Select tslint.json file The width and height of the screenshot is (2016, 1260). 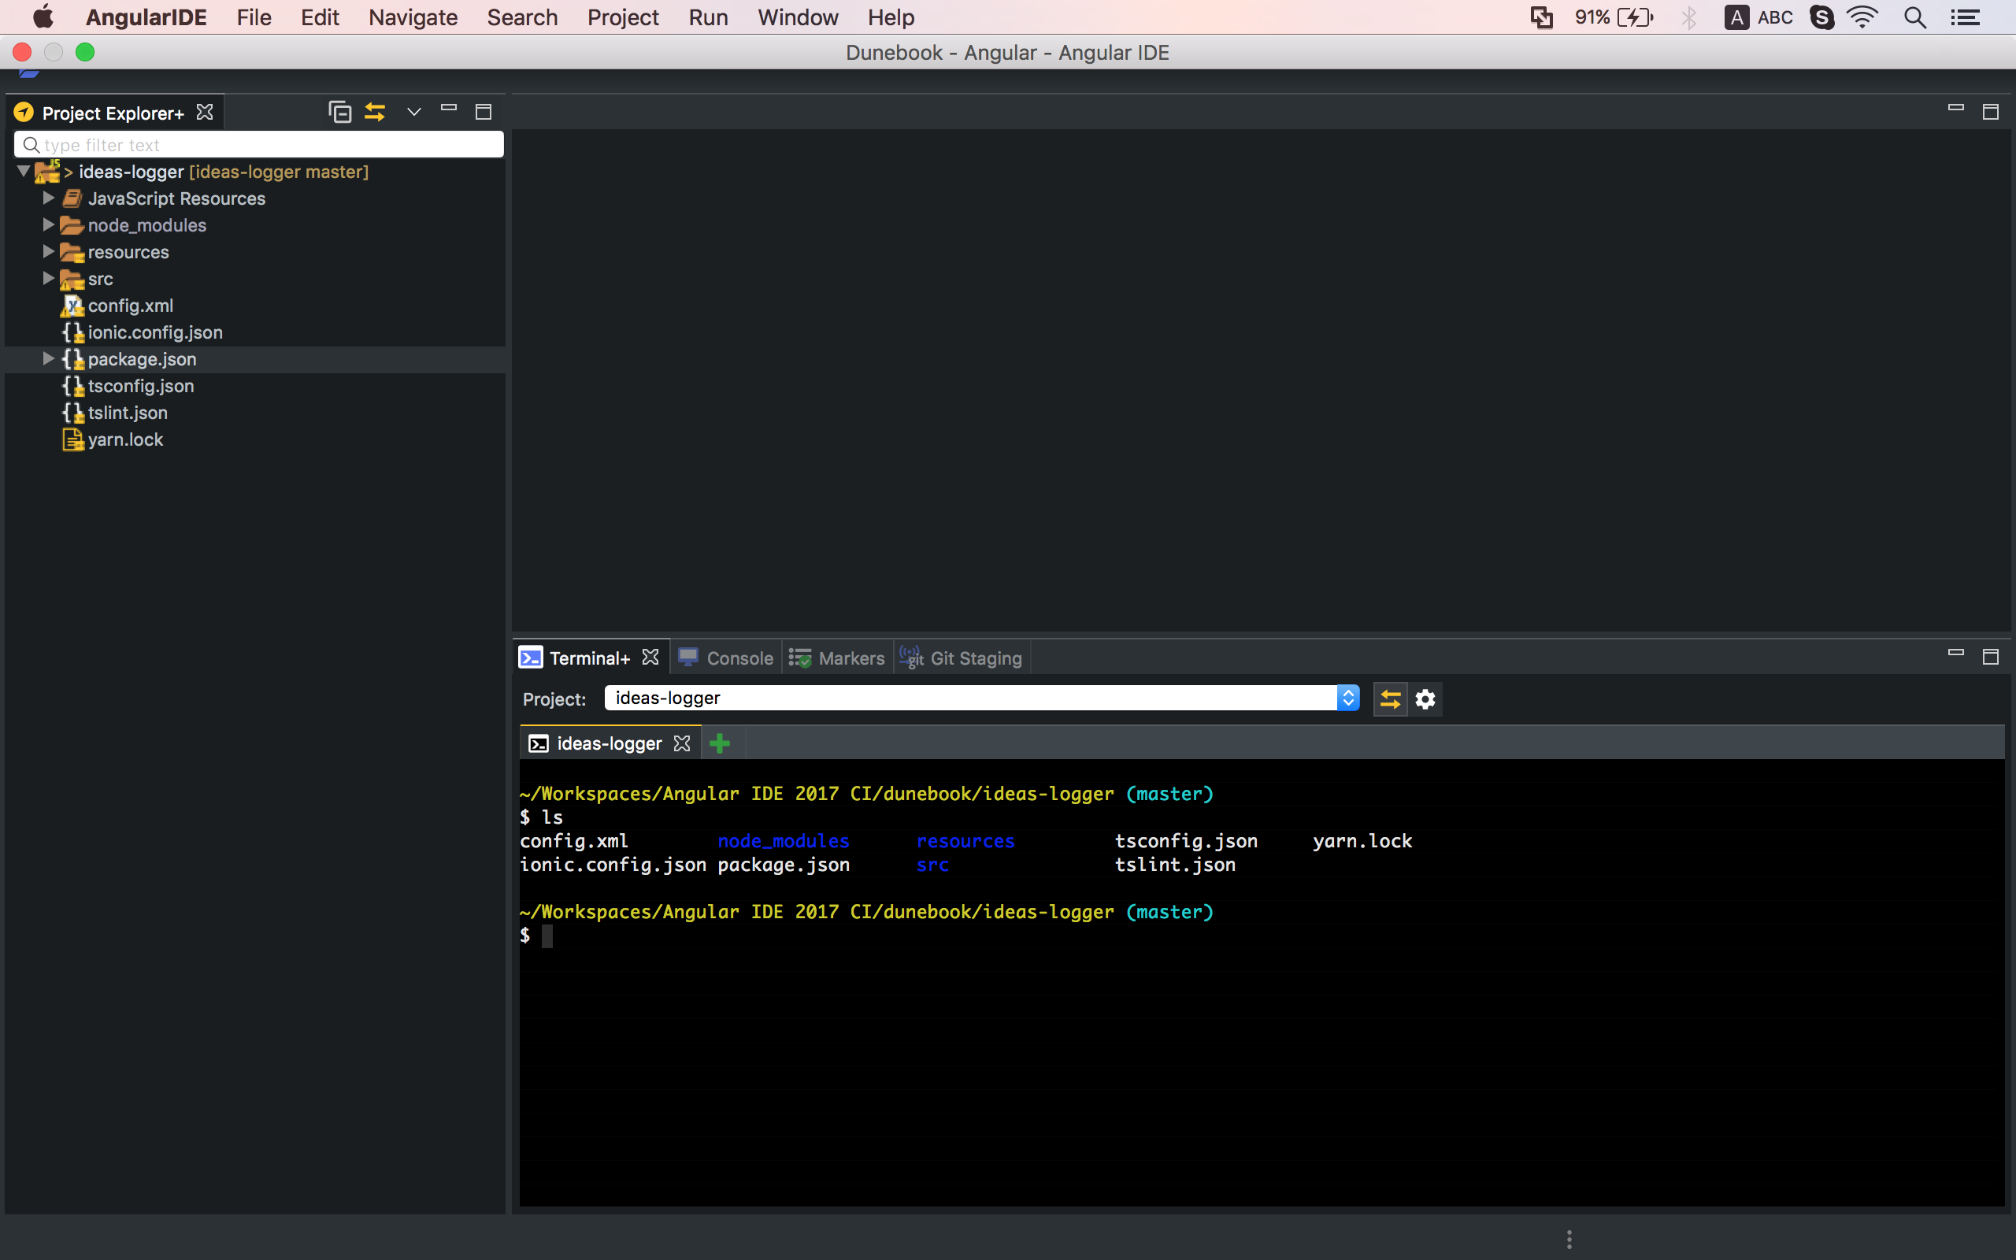(x=128, y=413)
